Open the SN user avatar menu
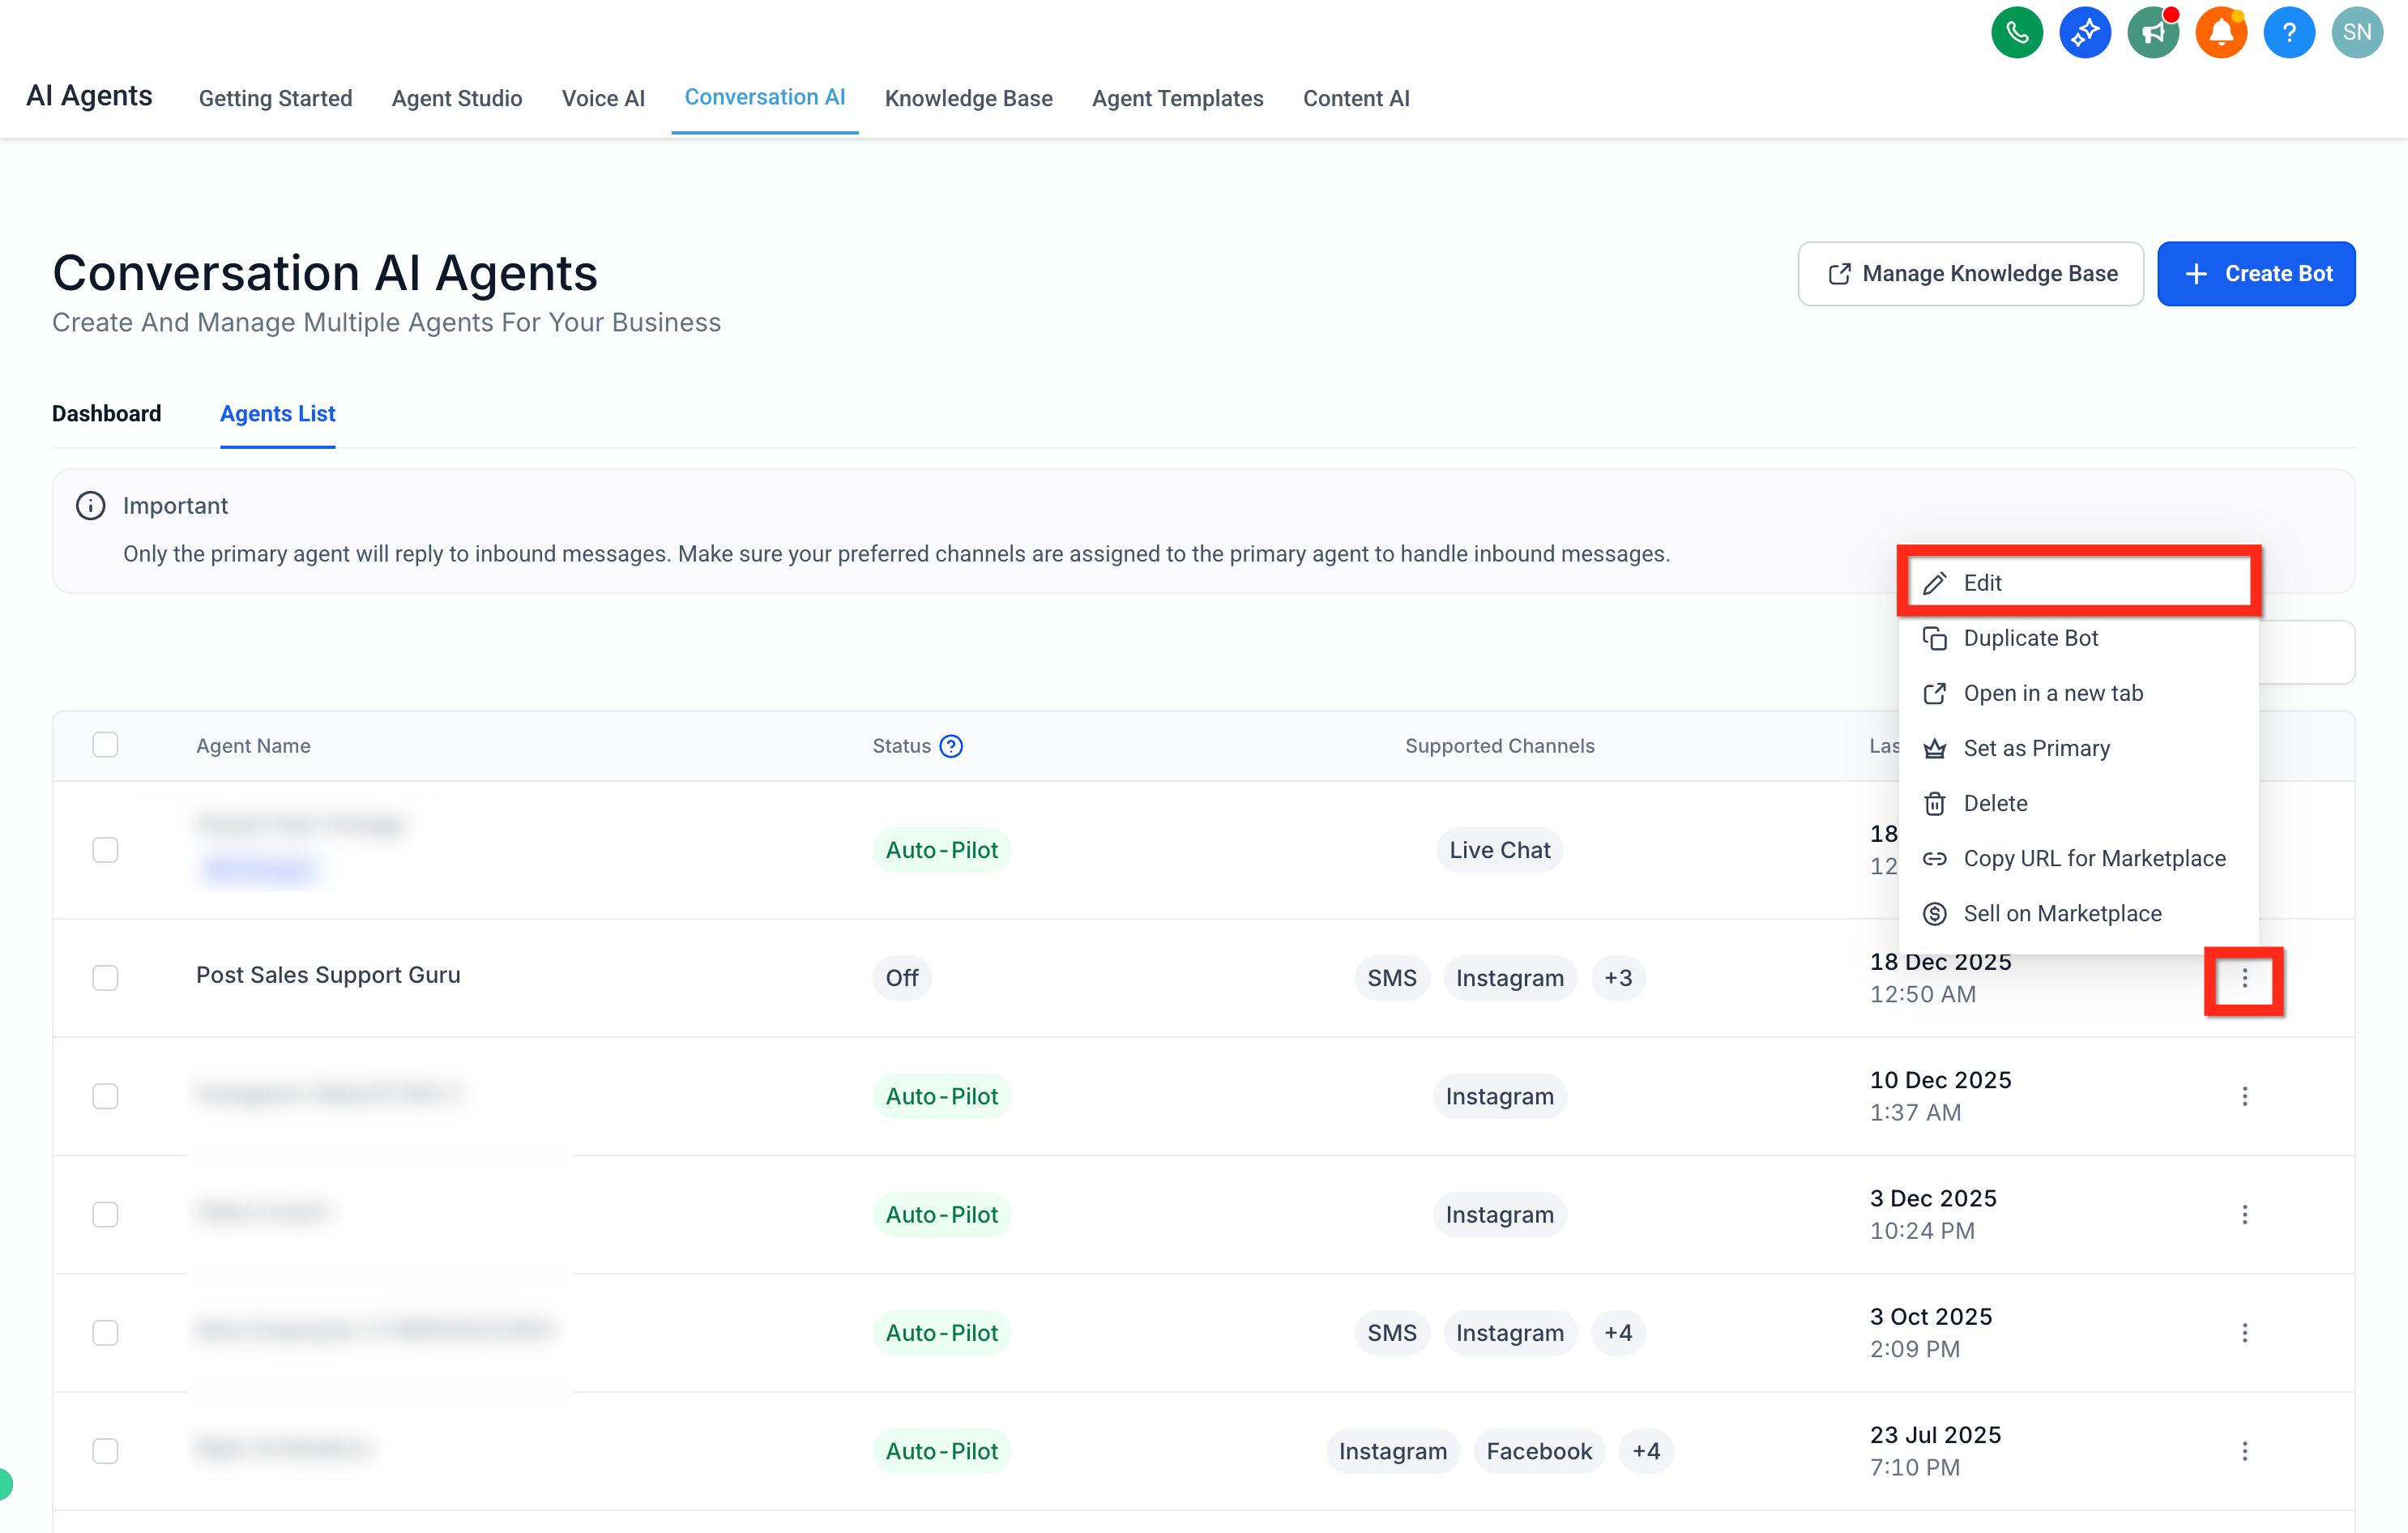Viewport: 2408px width, 1533px height. click(x=2356, y=32)
